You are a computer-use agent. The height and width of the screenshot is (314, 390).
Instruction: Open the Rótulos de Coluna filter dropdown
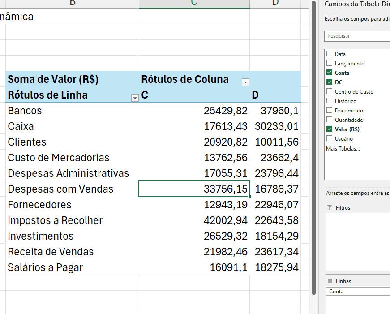coord(245,82)
